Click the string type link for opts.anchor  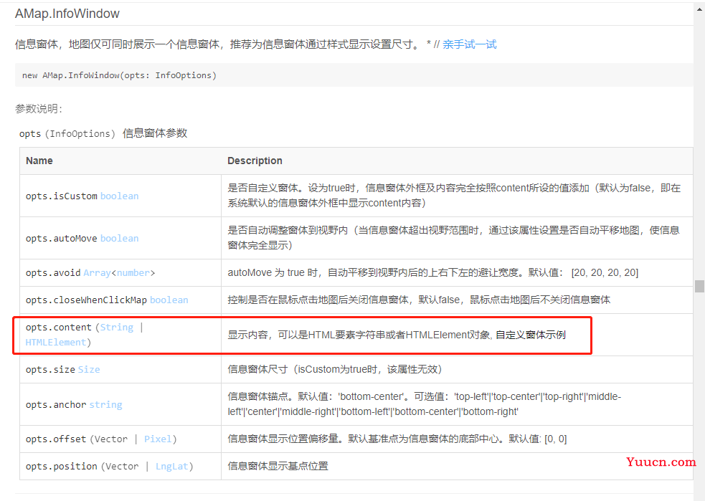[x=105, y=405]
